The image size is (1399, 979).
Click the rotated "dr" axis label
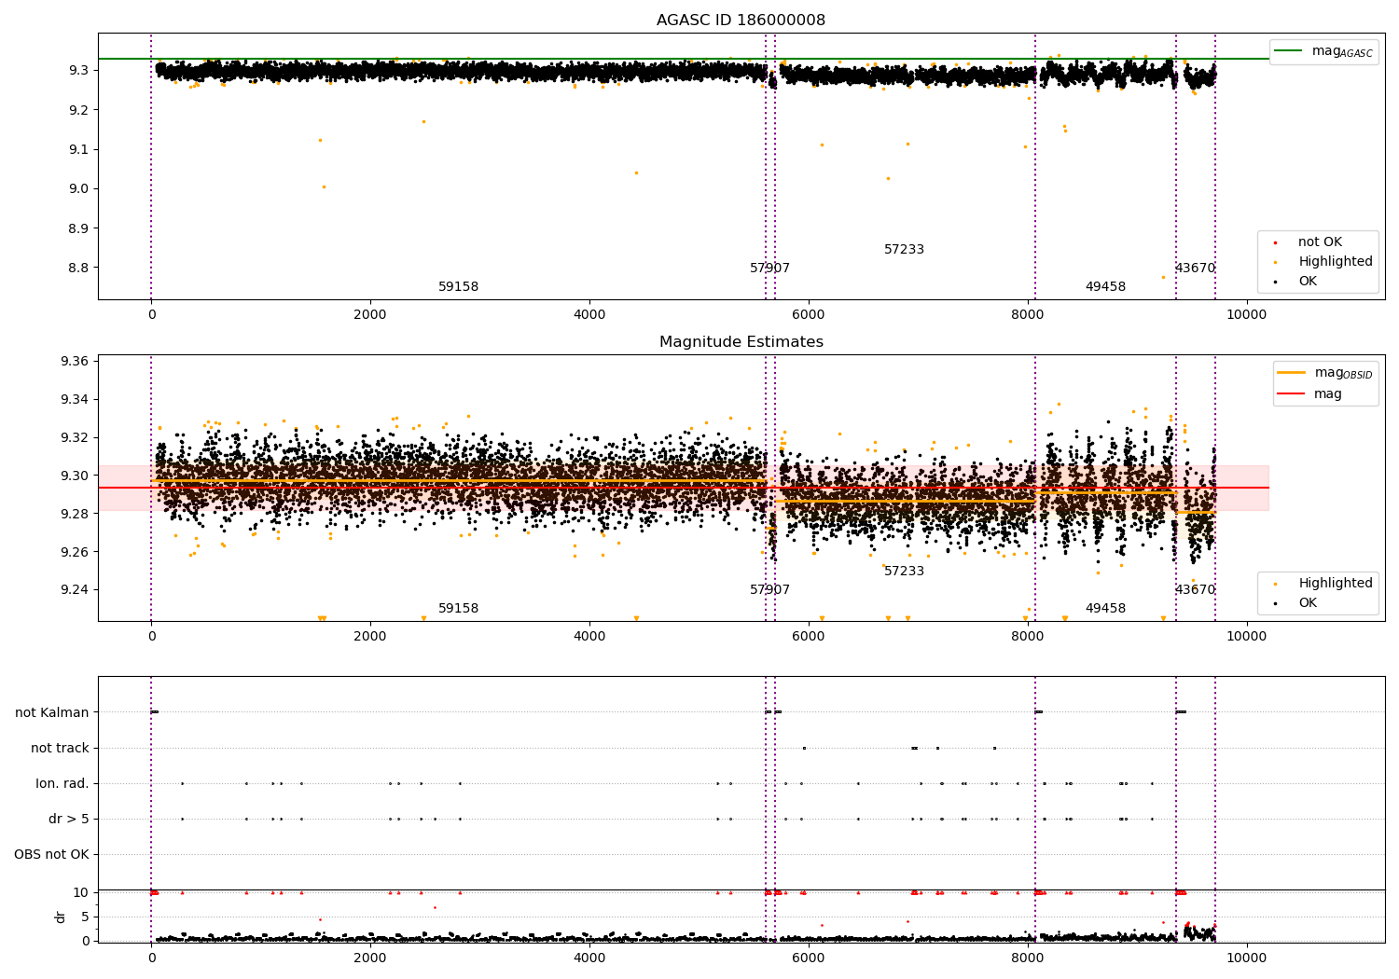click(61, 917)
